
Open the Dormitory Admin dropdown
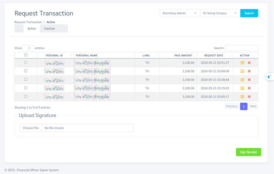[180, 13]
